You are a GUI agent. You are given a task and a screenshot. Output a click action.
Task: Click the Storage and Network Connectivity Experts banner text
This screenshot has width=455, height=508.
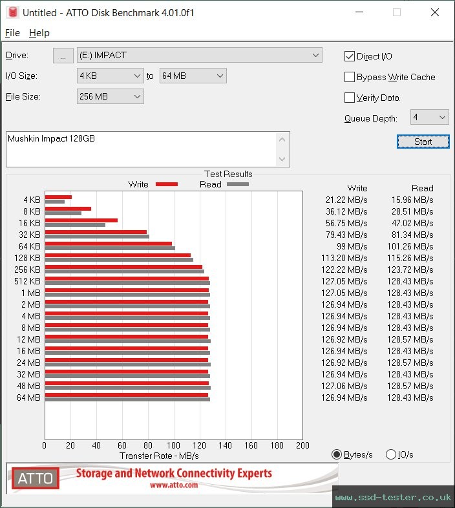point(174,473)
